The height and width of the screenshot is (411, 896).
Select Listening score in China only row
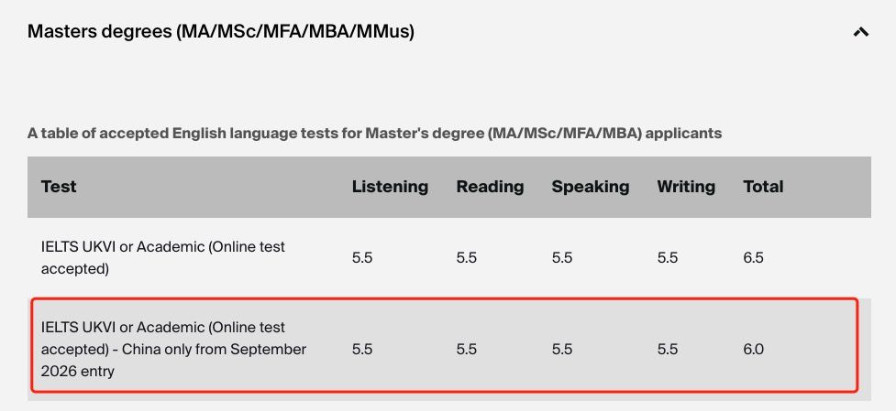pos(362,350)
